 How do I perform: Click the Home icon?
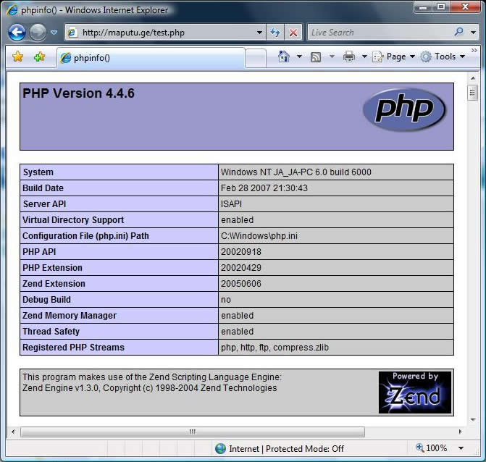click(x=284, y=56)
